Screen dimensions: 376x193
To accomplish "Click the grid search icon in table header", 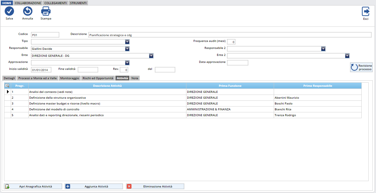I will click(7, 86).
